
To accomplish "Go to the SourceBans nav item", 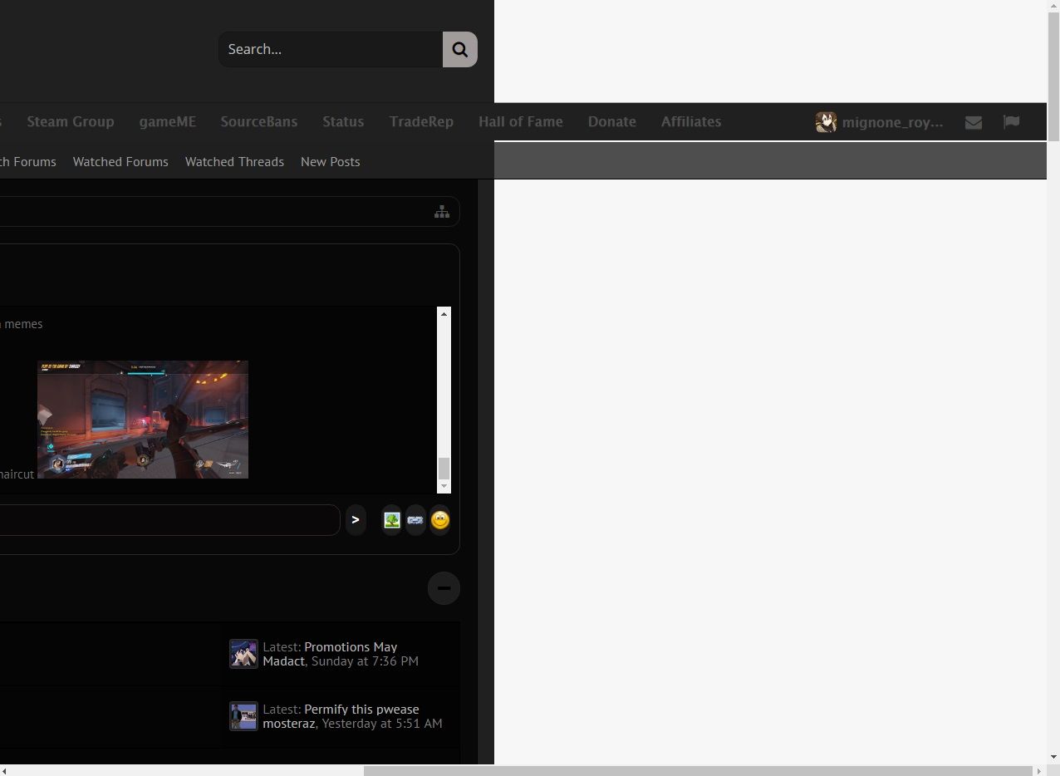I will point(258,122).
